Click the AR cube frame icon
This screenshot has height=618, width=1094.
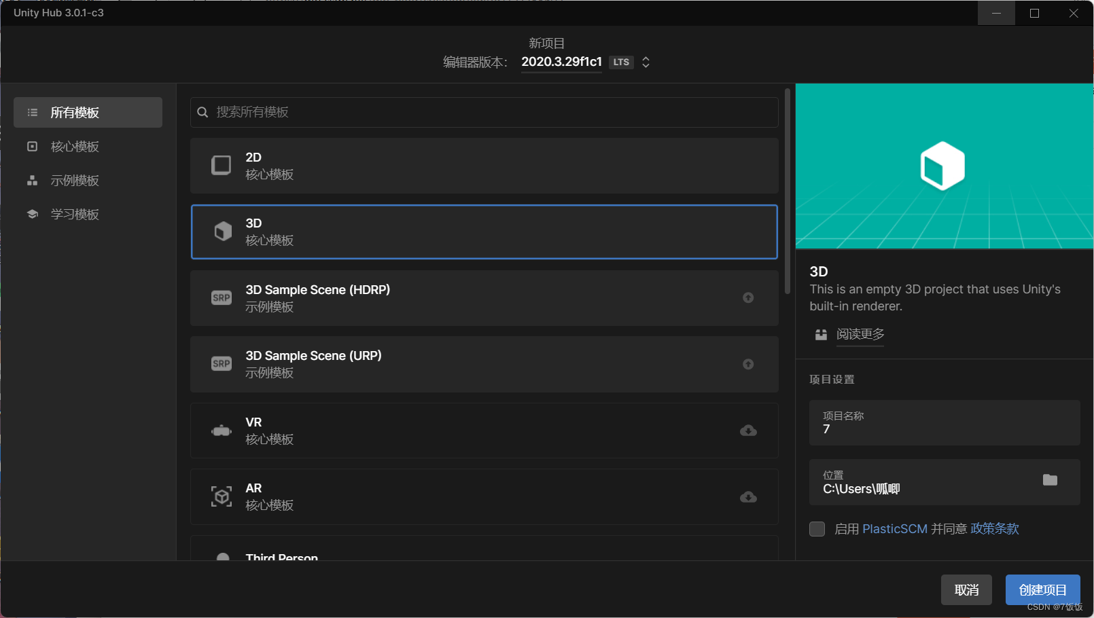click(x=222, y=496)
